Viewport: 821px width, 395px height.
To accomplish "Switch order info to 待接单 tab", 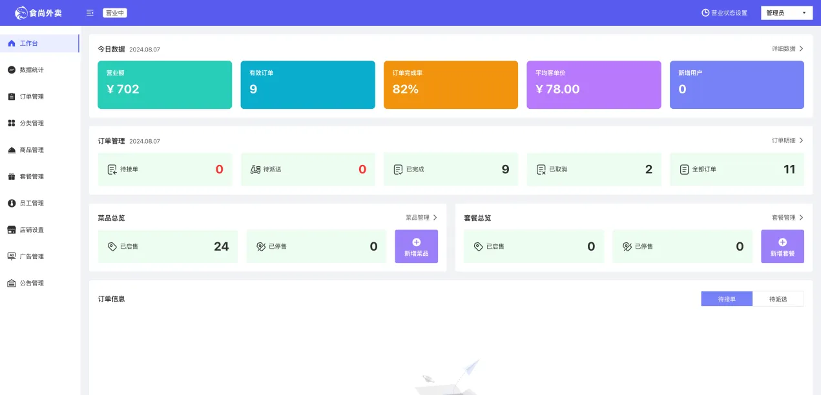I will pyautogui.click(x=726, y=299).
